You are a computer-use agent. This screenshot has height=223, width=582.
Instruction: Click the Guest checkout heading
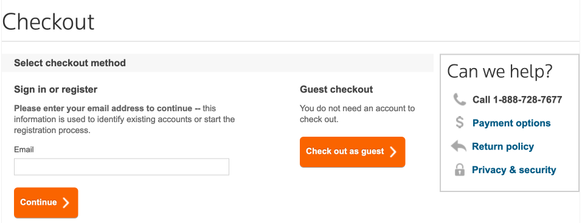tap(336, 89)
